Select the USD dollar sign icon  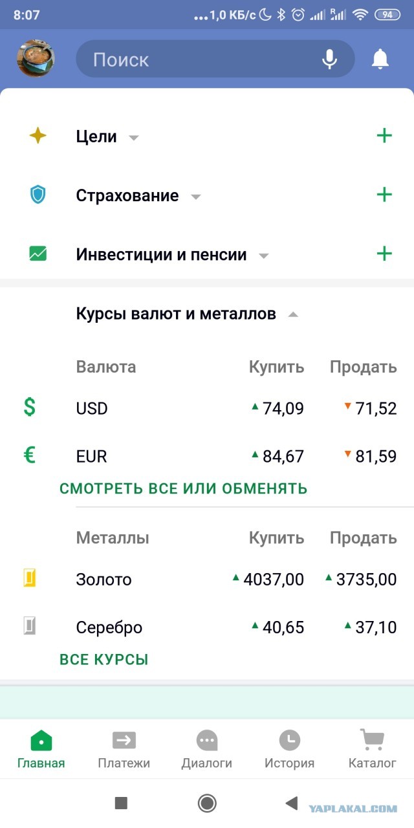click(x=30, y=408)
